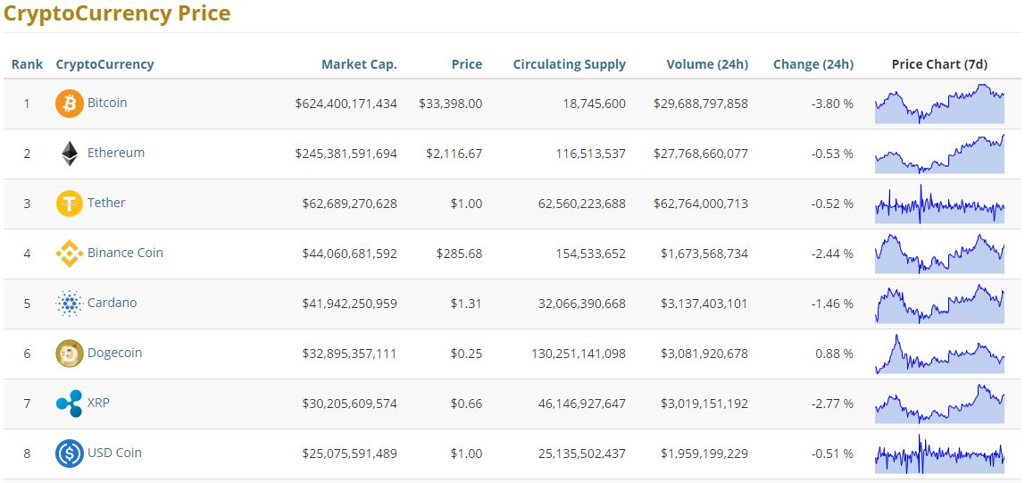Click the Bitcoin coin icon
1025x483 pixels.
[69, 104]
